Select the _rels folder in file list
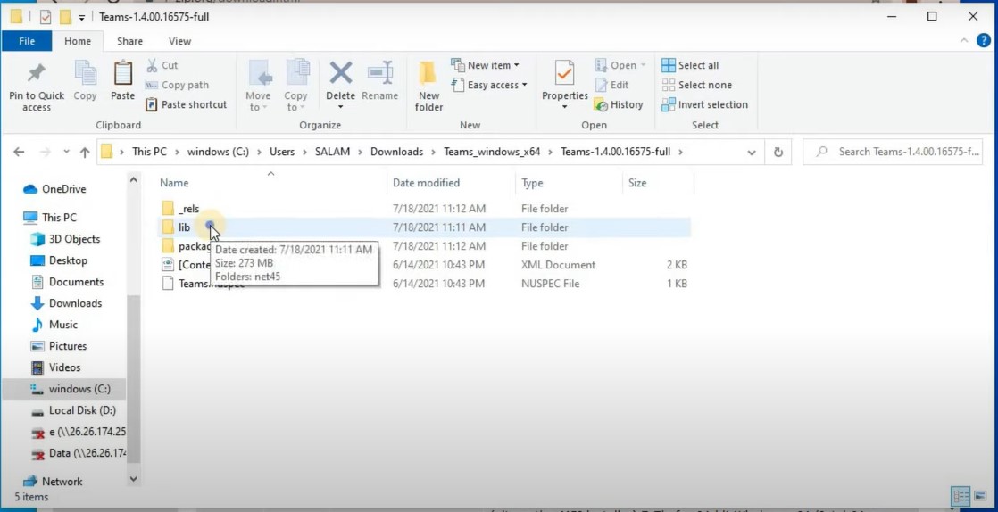The image size is (998, 512). point(188,209)
